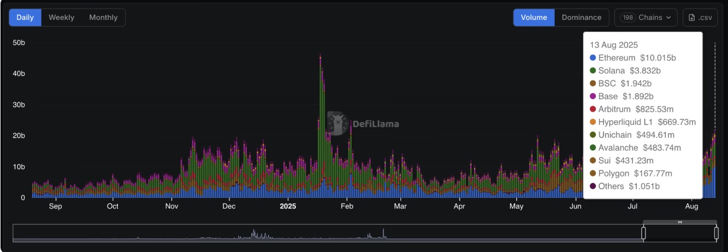Click the 50b y-axis label
The height and width of the screenshot is (252, 728).
tap(19, 42)
